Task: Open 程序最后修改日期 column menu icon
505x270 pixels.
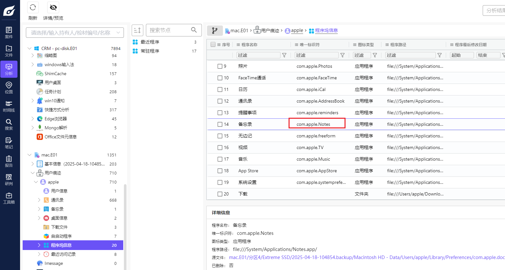Action: coord(452,45)
